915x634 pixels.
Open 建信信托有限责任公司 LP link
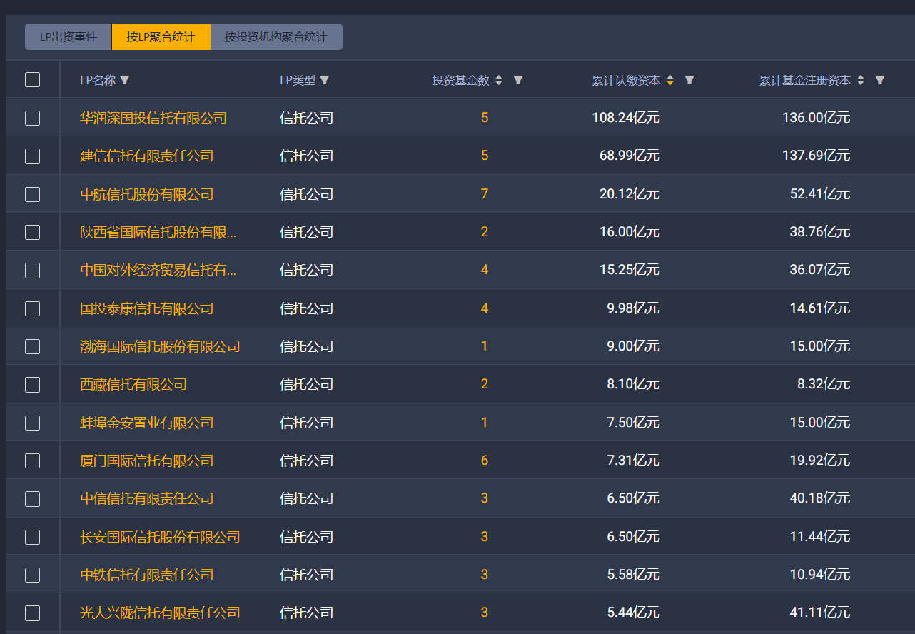(146, 156)
